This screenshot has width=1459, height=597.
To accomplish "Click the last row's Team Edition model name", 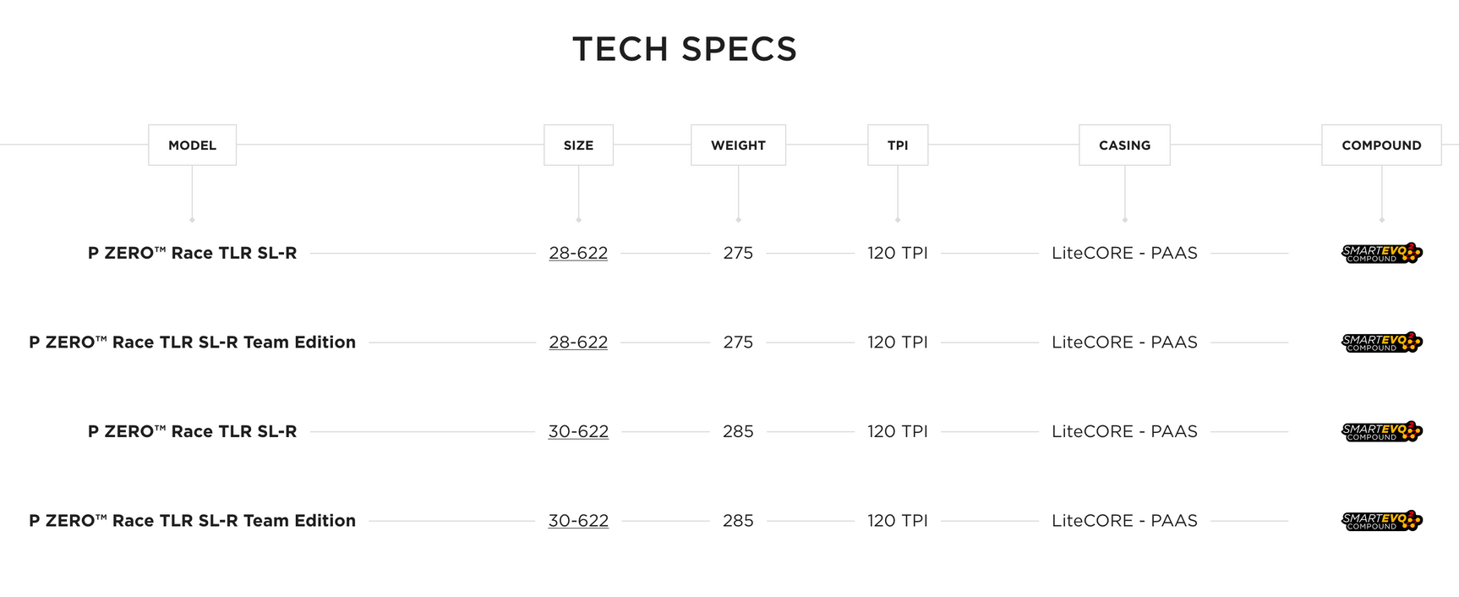I will (193, 521).
